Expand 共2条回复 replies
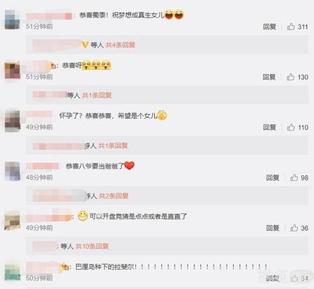 (x=114, y=196)
